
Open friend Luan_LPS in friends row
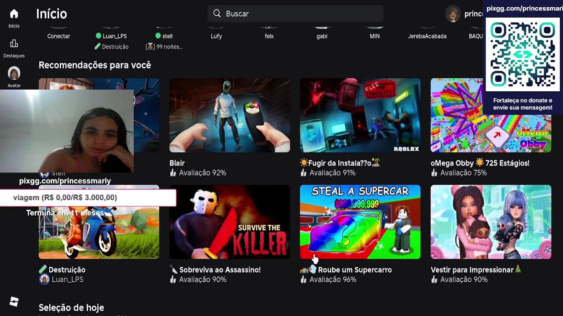pos(114,36)
